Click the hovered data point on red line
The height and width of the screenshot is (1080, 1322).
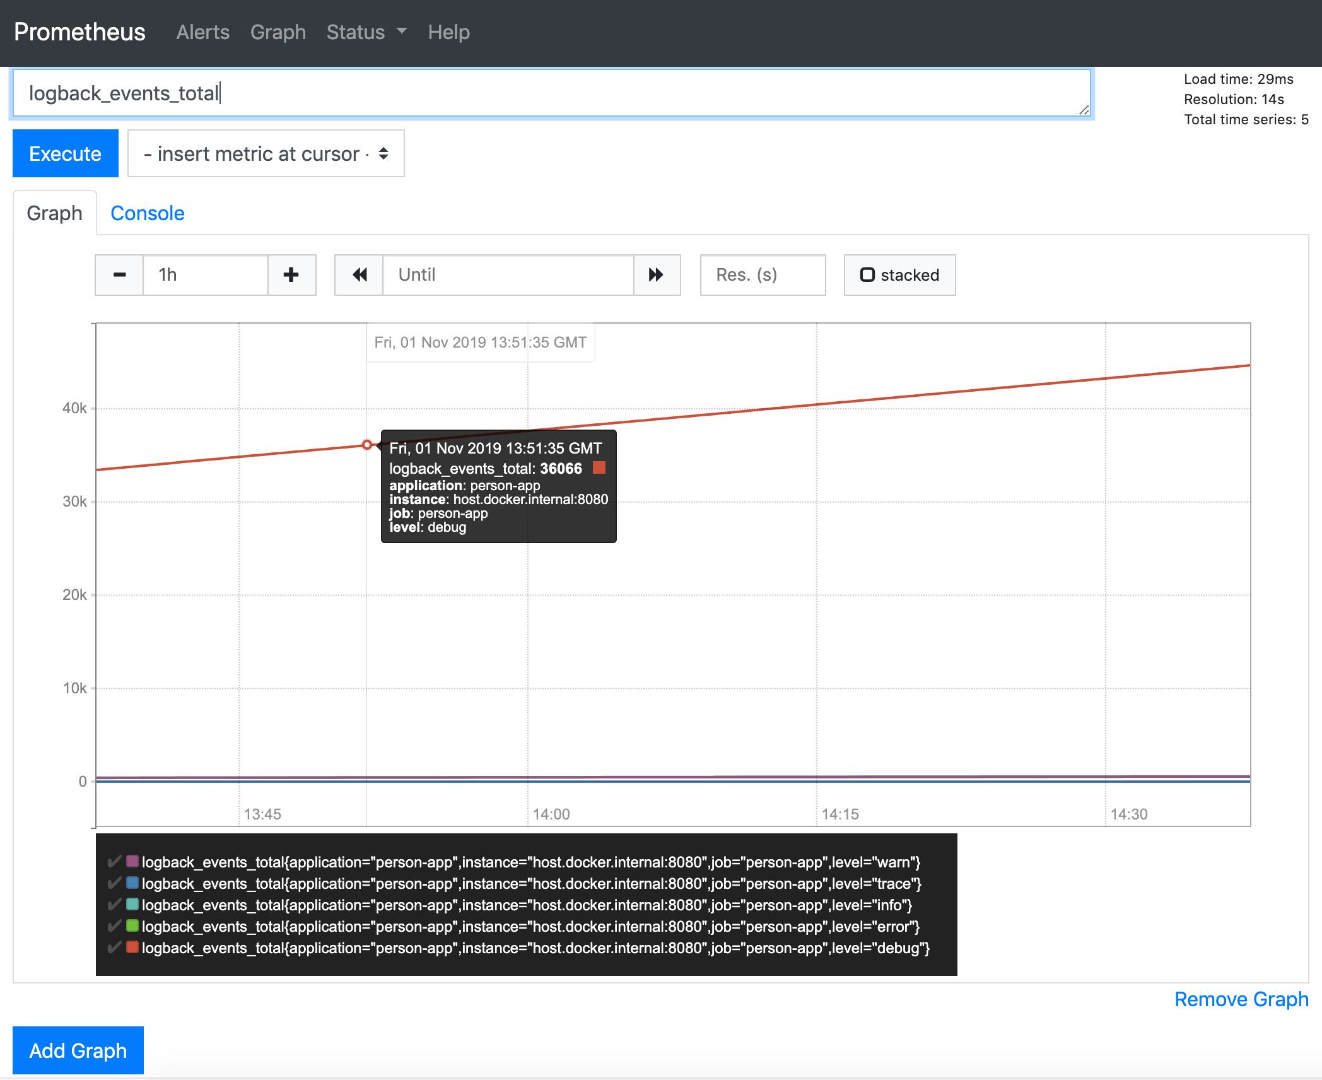tap(368, 445)
